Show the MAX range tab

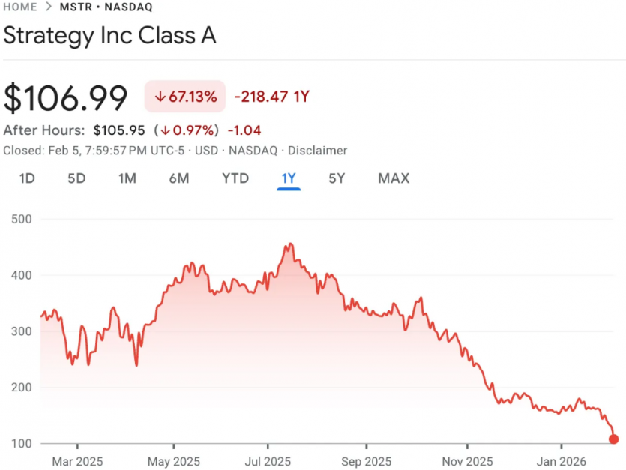pos(394,178)
